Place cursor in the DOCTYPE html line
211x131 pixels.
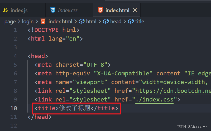tap(54, 30)
